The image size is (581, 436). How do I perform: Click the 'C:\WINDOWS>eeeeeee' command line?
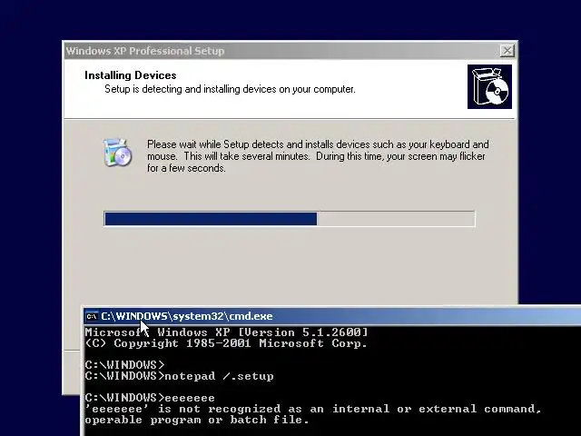coord(150,398)
